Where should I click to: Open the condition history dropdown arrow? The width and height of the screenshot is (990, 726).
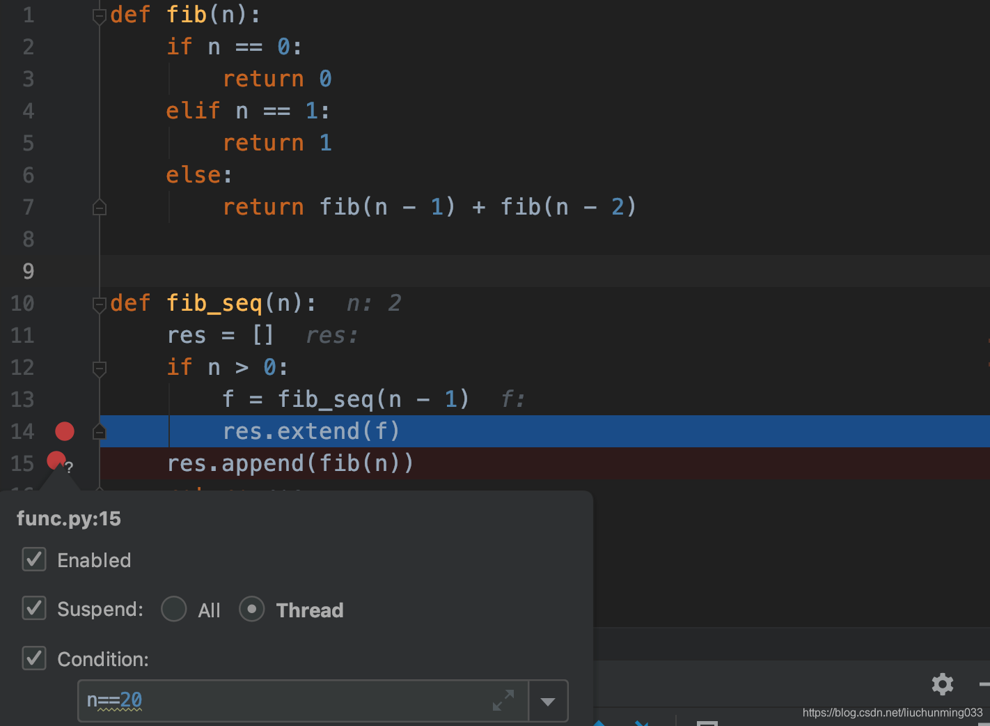click(x=548, y=701)
